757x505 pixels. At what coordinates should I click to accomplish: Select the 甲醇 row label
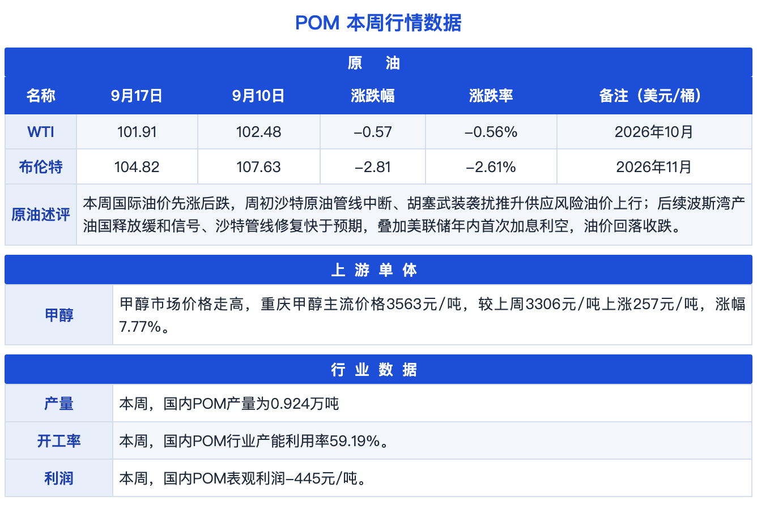59,315
